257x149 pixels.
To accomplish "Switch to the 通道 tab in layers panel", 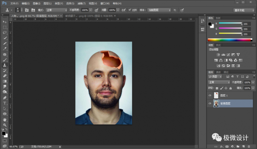I will [x=218, y=72].
